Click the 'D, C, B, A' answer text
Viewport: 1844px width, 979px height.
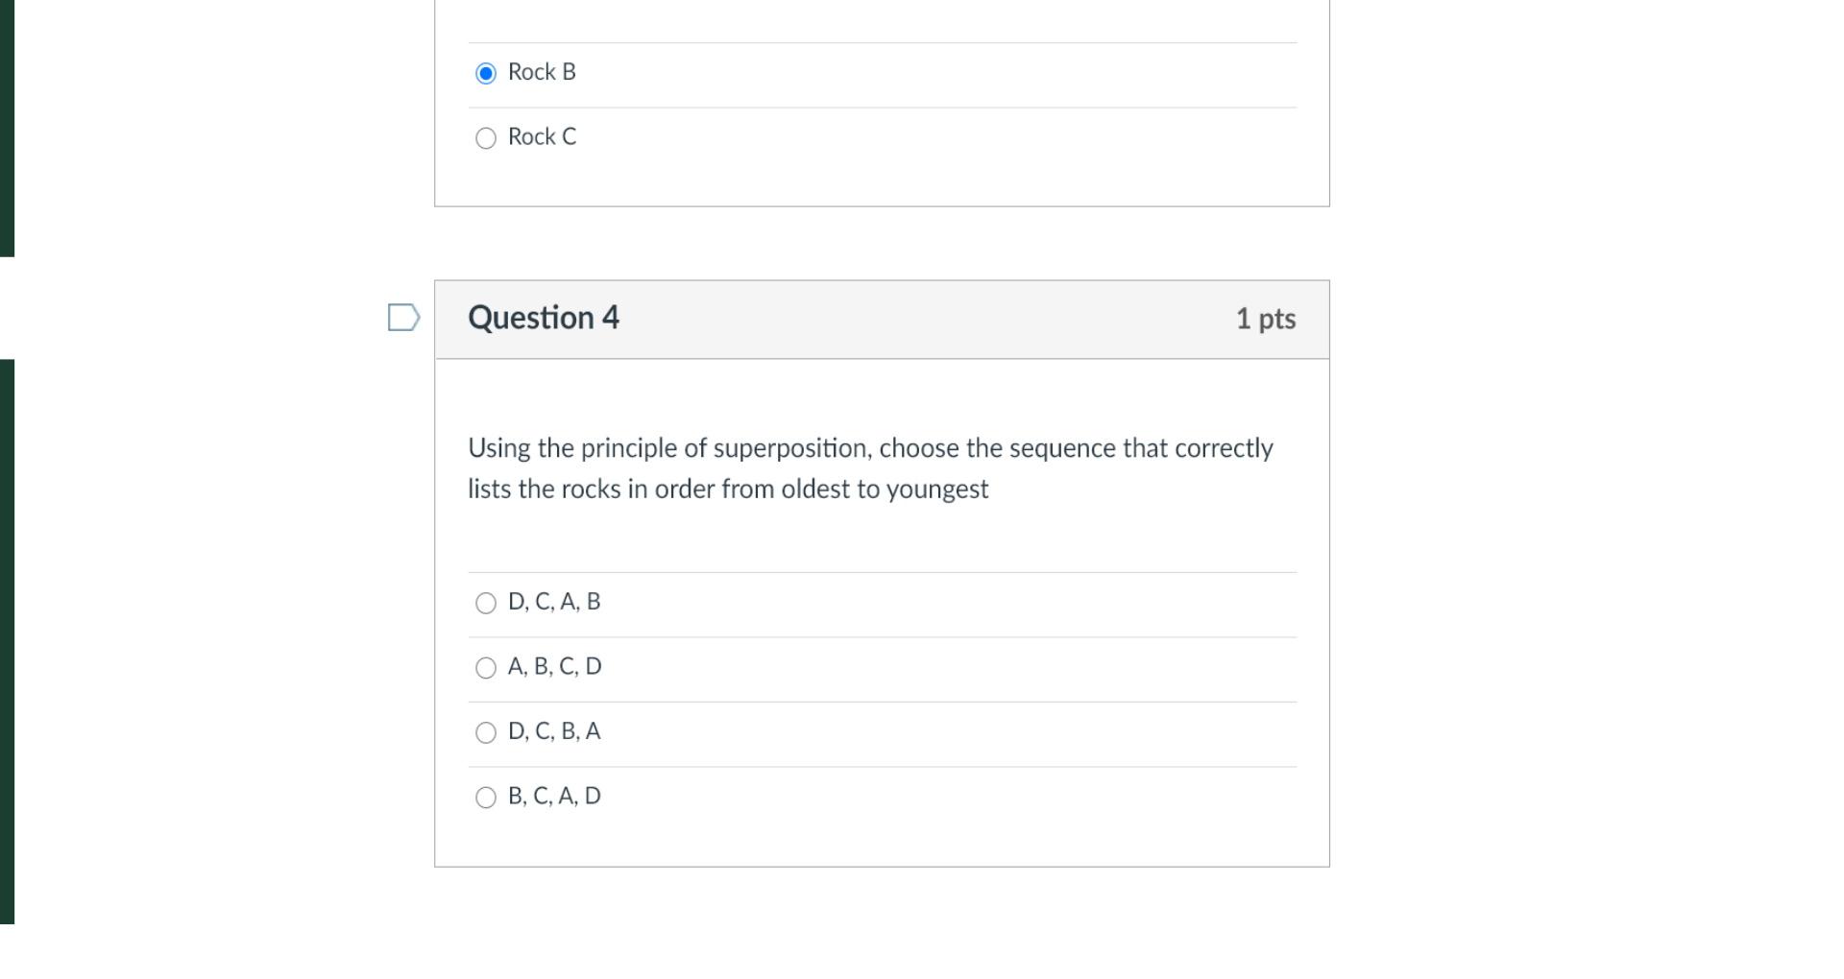554,731
